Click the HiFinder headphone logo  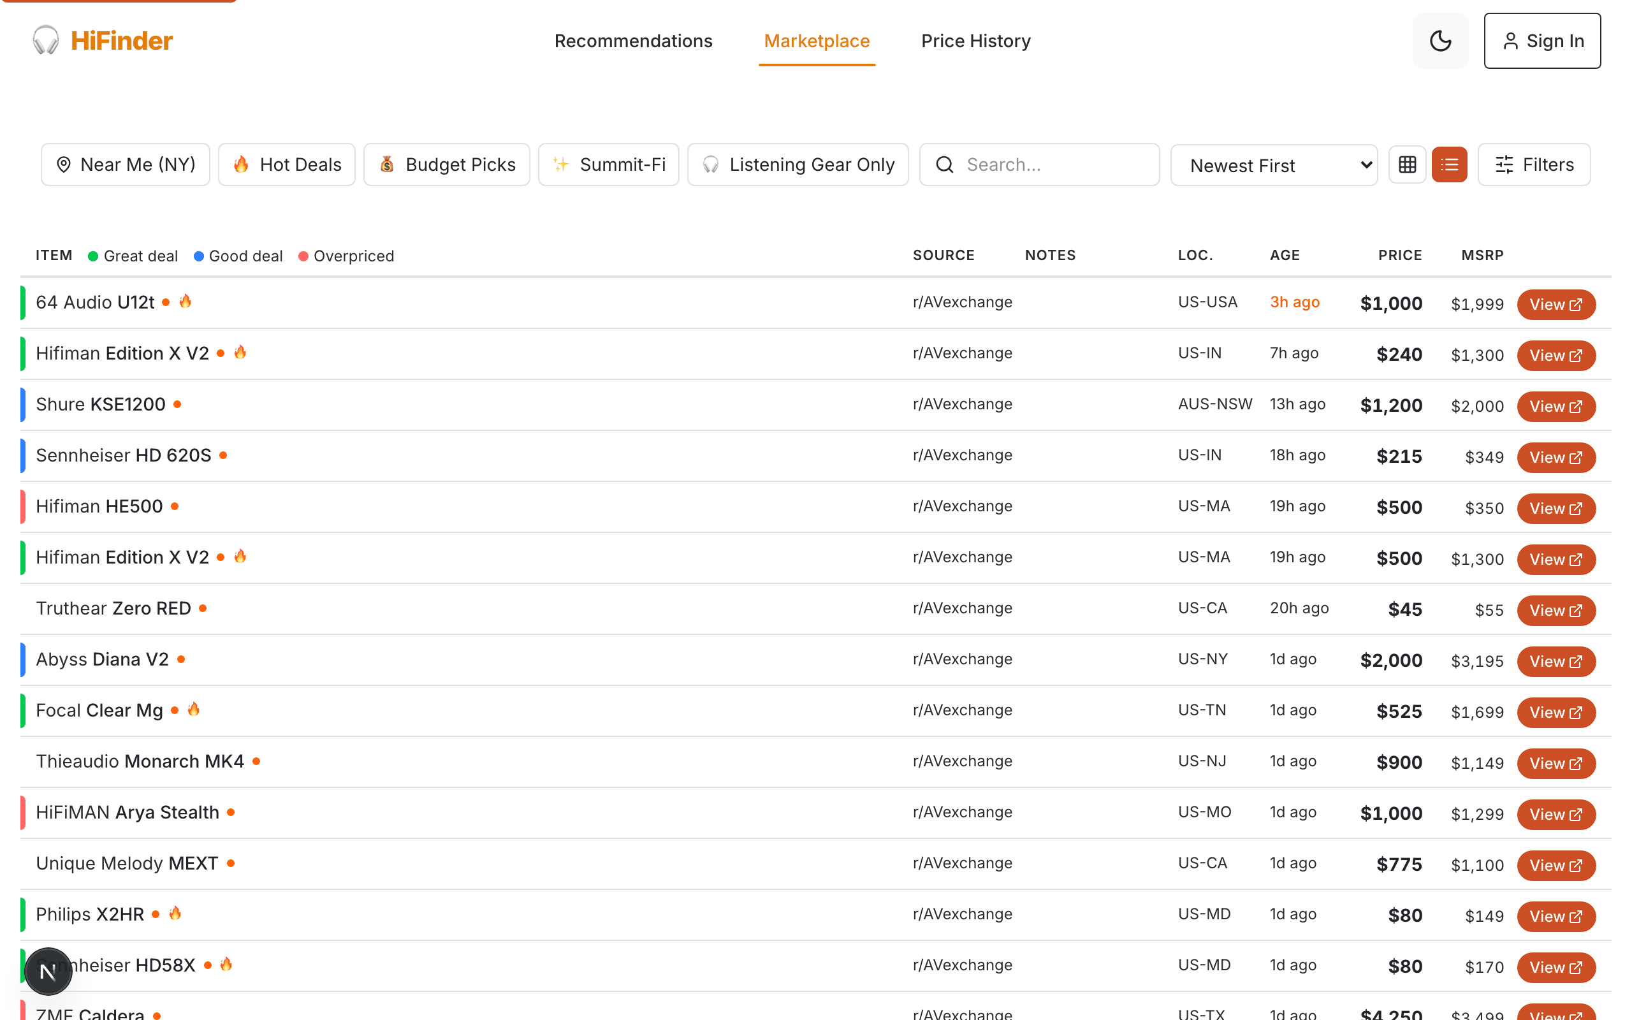(46, 40)
